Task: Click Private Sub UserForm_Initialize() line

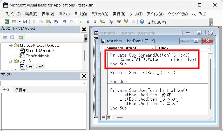Action: (148, 90)
